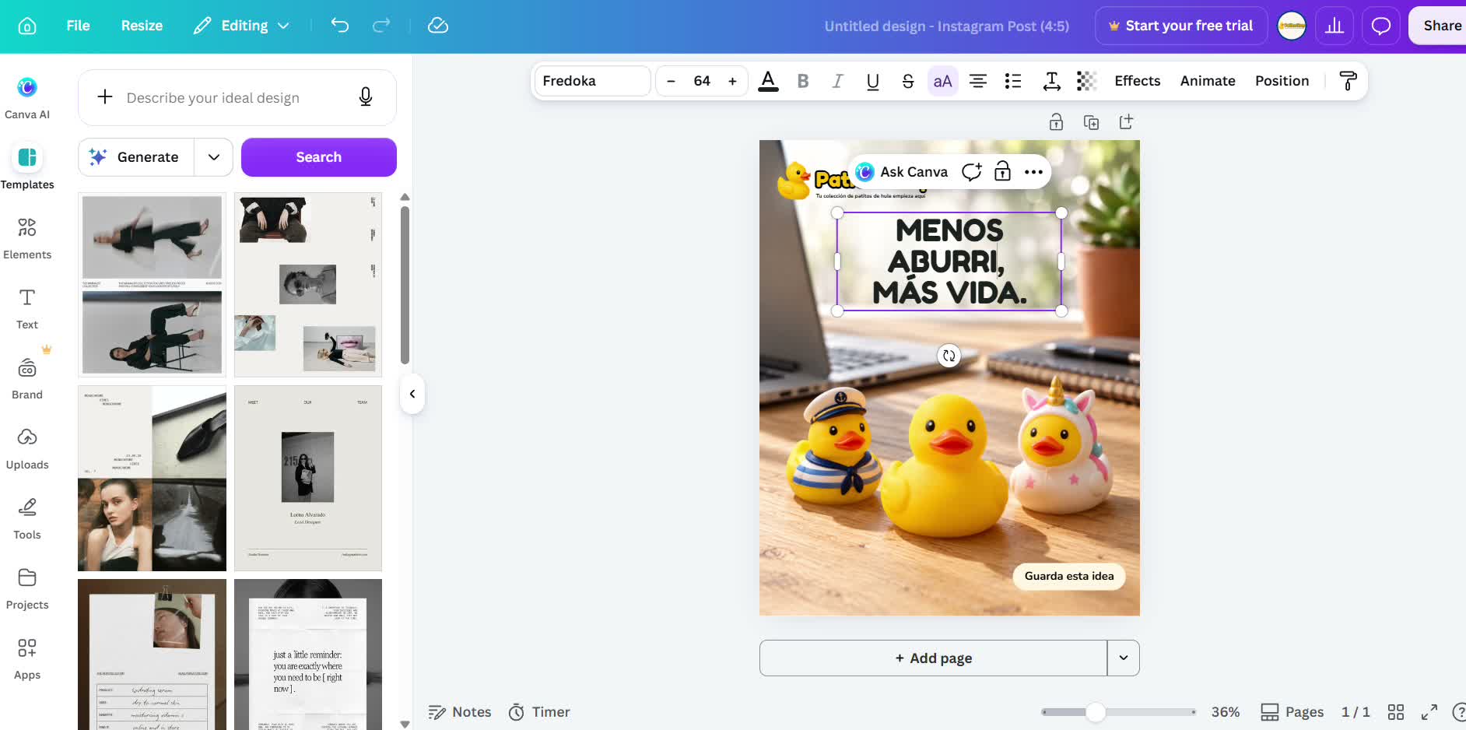Image resolution: width=1466 pixels, height=730 pixels.
Task: Toggle bulleted list
Action: [x=1013, y=81]
